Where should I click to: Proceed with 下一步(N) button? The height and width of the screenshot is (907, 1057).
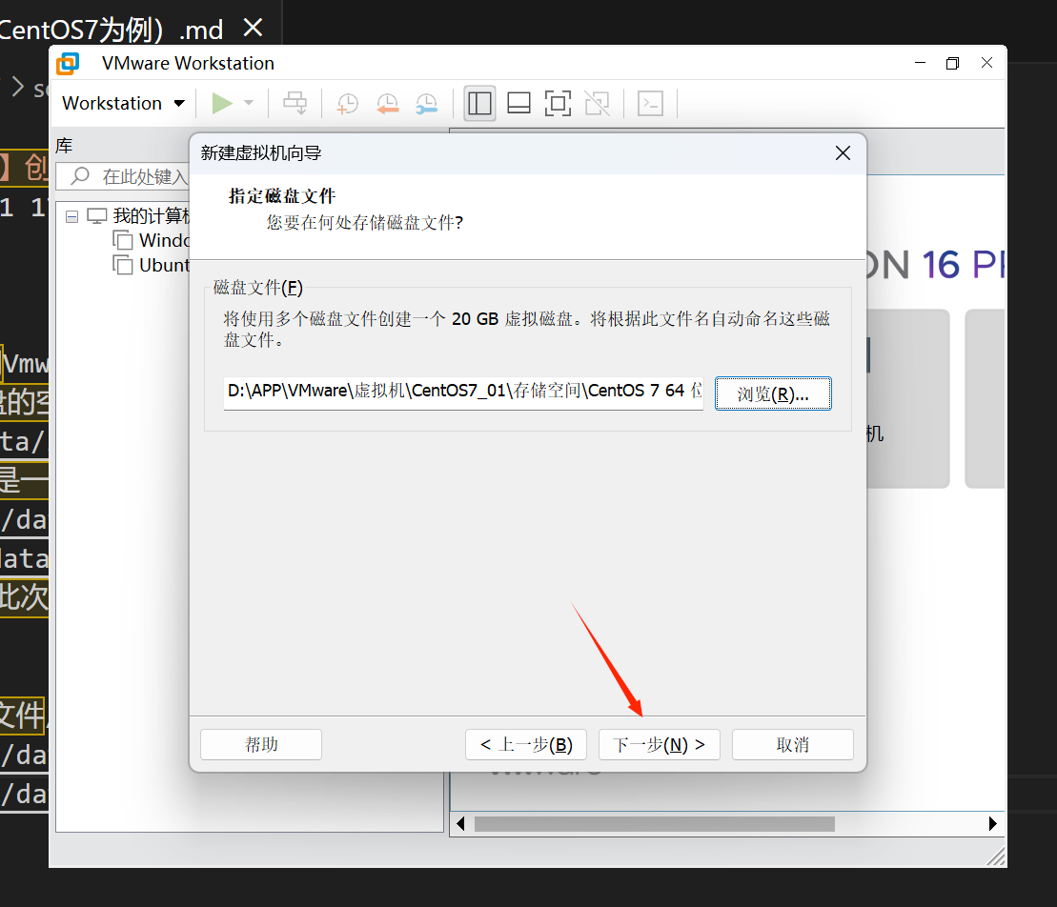point(660,745)
